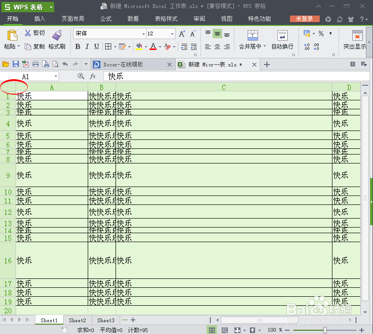Screen dimensions: 373x334
Task: Click the fill color bucket swatch
Action: pos(139,47)
